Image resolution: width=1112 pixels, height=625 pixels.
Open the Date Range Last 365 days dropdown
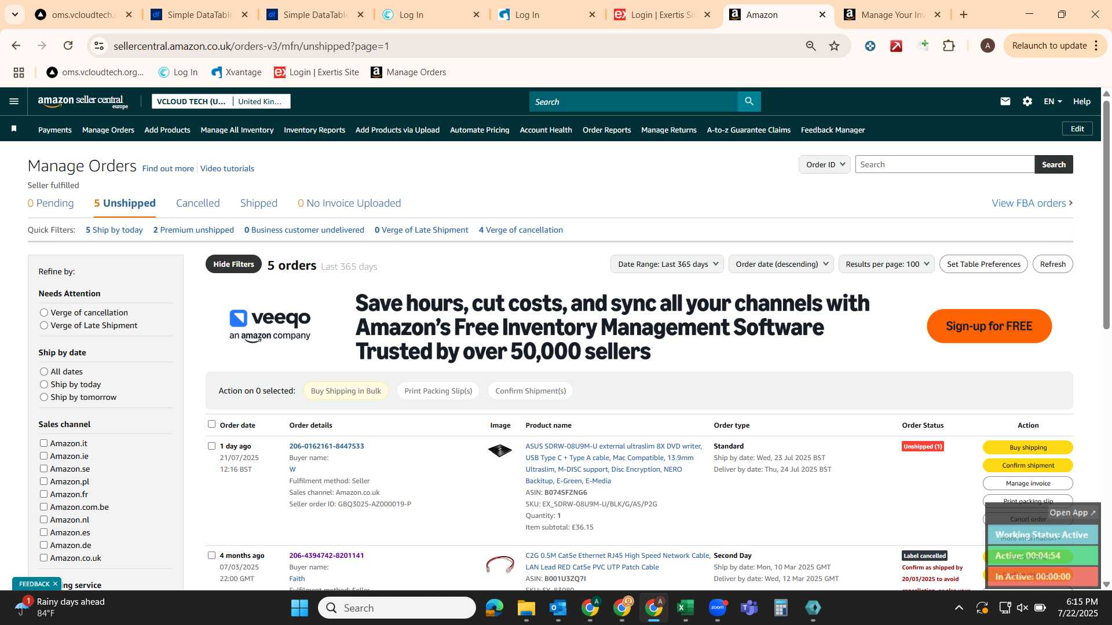pos(667,264)
